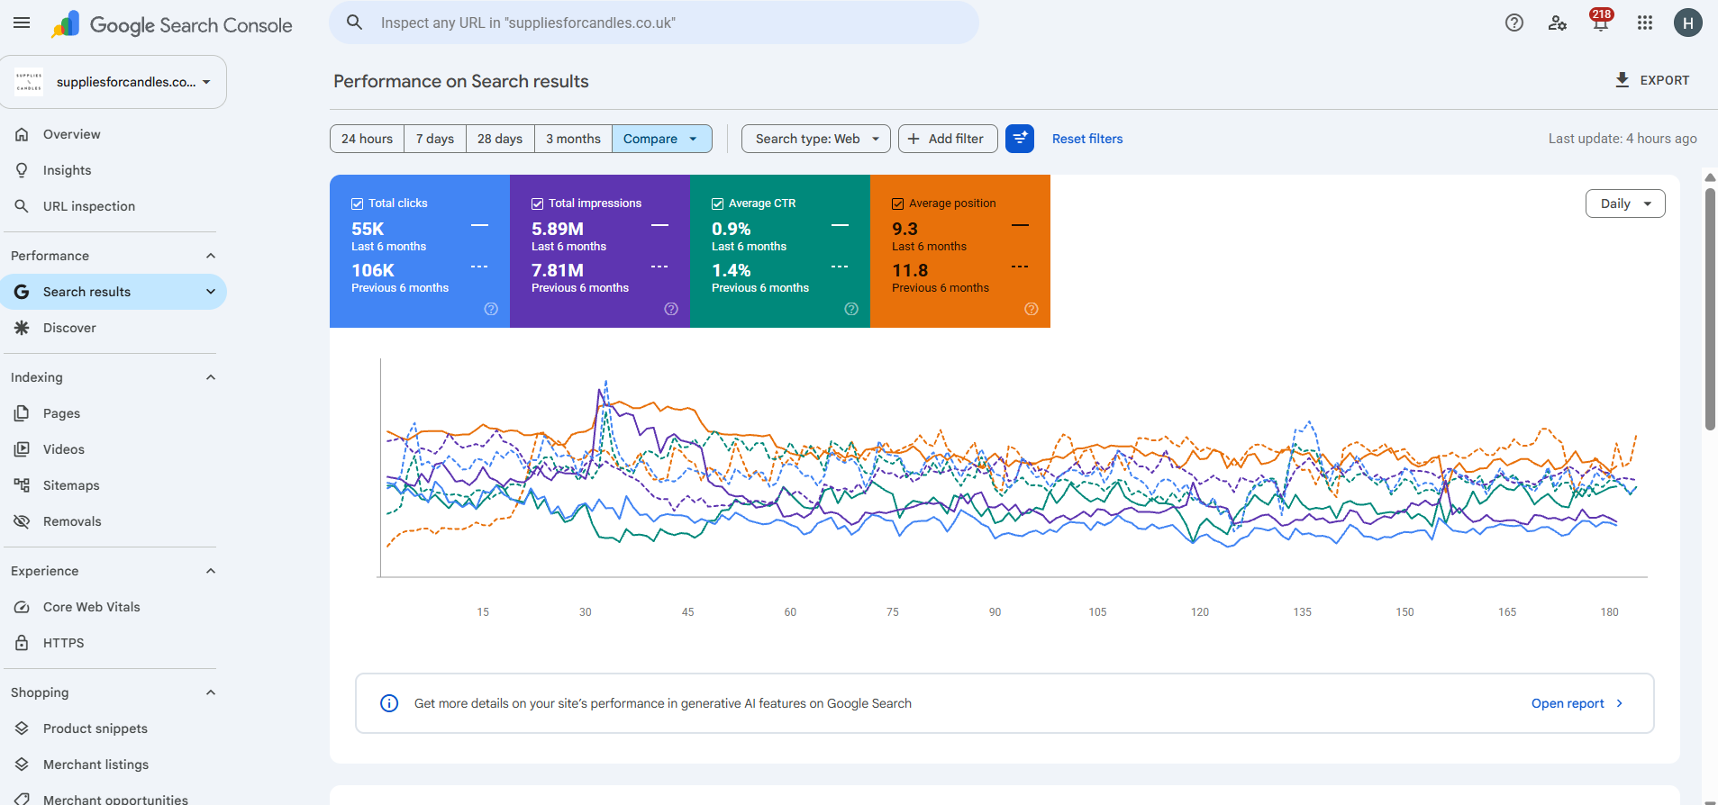Click the Google Search Console logo
The image size is (1718, 805).
tap(172, 25)
